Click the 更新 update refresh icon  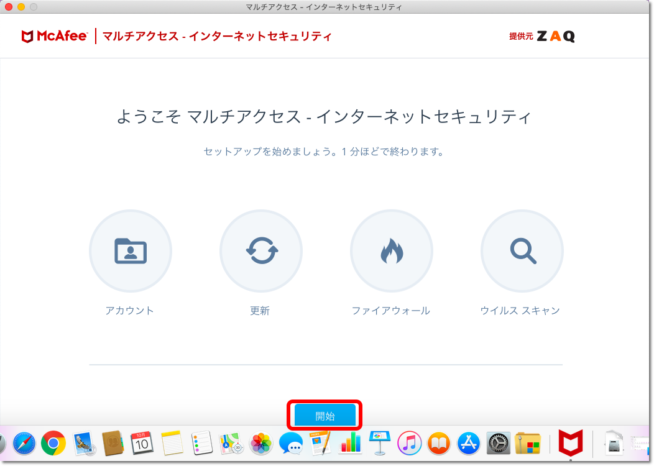pos(261,251)
